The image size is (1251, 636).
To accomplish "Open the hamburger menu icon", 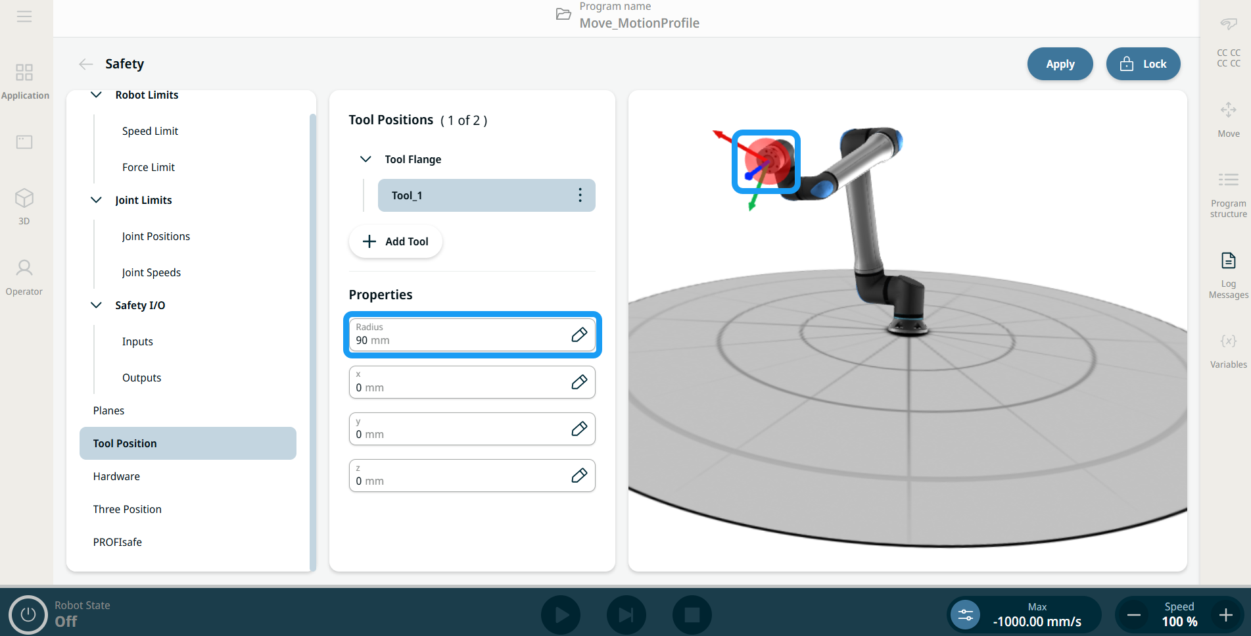I will click(x=24, y=16).
